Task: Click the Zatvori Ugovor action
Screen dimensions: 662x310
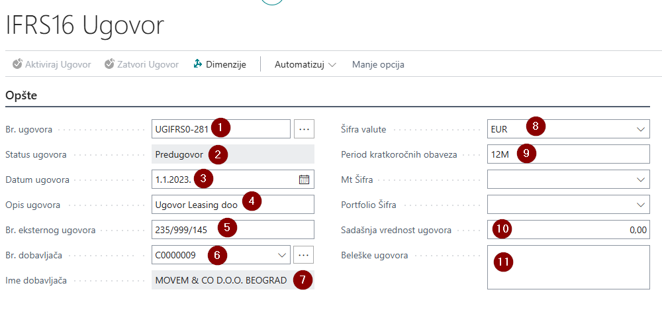Action: pos(142,65)
